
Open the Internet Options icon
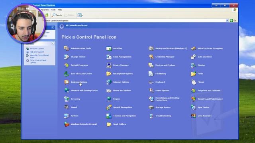(109, 82)
